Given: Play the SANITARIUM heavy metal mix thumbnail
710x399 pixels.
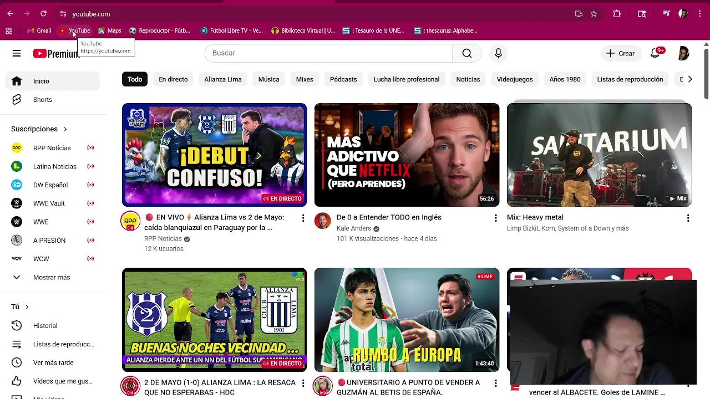Looking at the screenshot, I should pyautogui.click(x=599, y=155).
